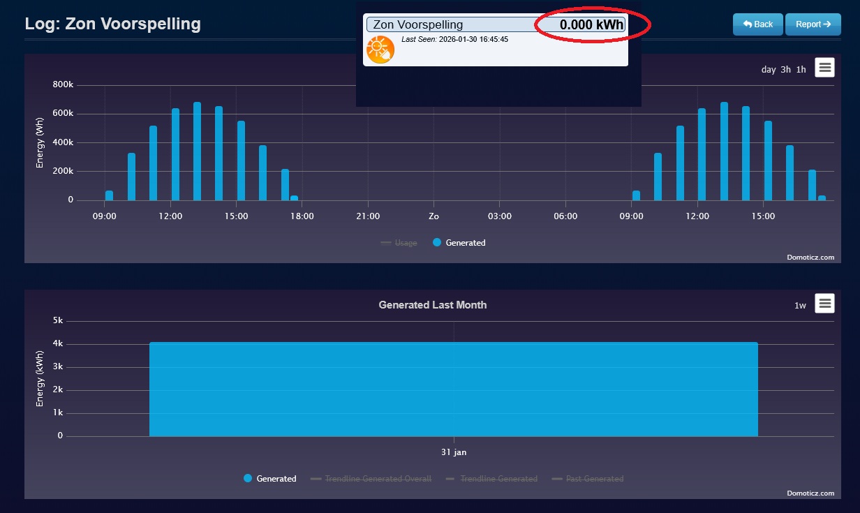Click the Zon Voorspelling device name
The height and width of the screenshot is (513, 860).
(418, 25)
